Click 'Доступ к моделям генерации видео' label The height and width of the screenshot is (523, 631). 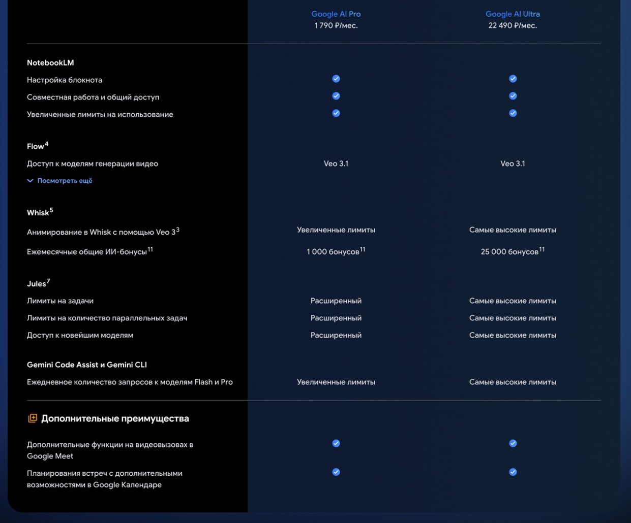[x=93, y=164]
